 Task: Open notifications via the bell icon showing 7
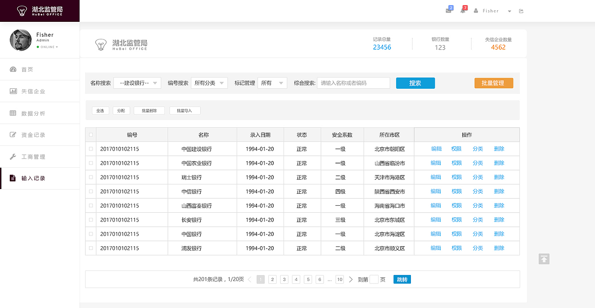463,10
